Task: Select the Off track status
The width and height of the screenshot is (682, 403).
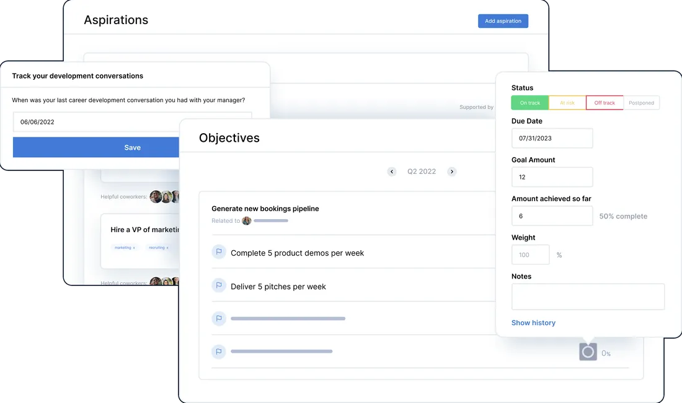Action: pyautogui.click(x=604, y=102)
